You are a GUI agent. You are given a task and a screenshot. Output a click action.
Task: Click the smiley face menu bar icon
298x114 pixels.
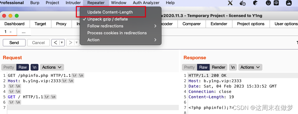268,3
